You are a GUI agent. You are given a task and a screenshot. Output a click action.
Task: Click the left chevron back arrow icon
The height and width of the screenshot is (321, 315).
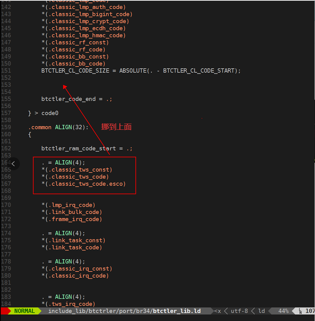click(13, 163)
